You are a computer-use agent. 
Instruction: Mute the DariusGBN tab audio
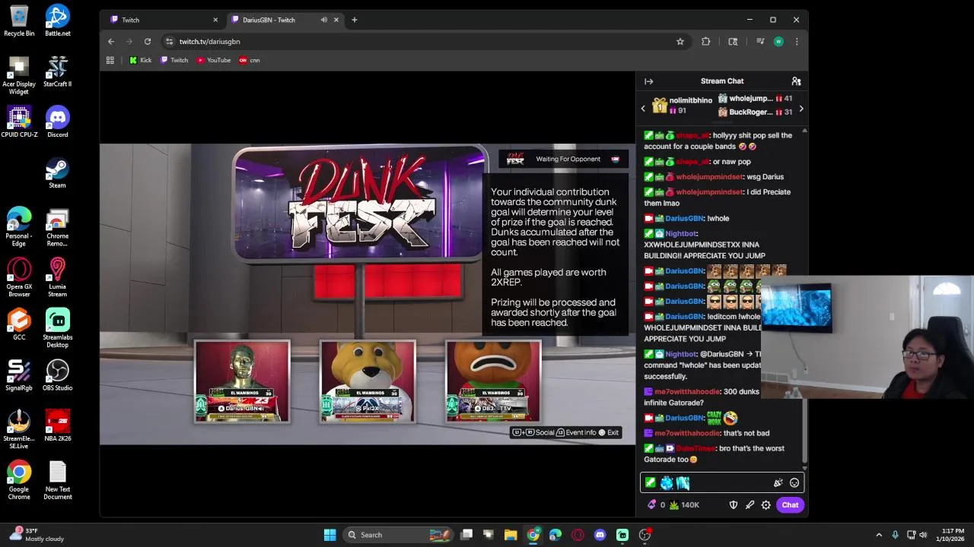[x=323, y=20]
